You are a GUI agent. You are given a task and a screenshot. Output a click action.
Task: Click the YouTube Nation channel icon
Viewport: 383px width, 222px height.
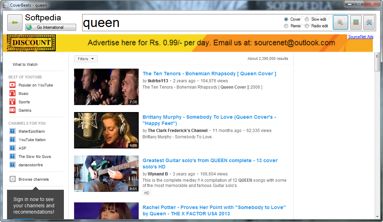coord(12,139)
